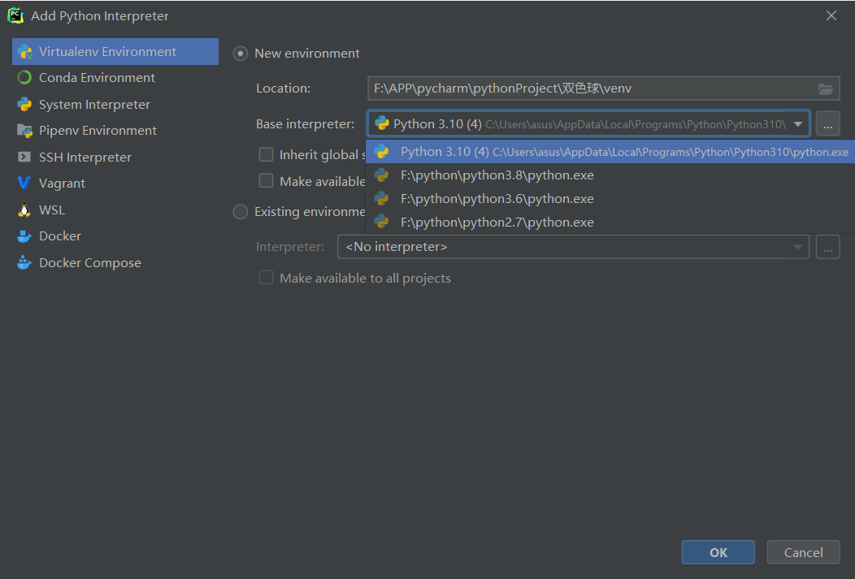The image size is (855, 579).
Task: Click the Pipenv Environment icon
Action: (x=24, y=131)
